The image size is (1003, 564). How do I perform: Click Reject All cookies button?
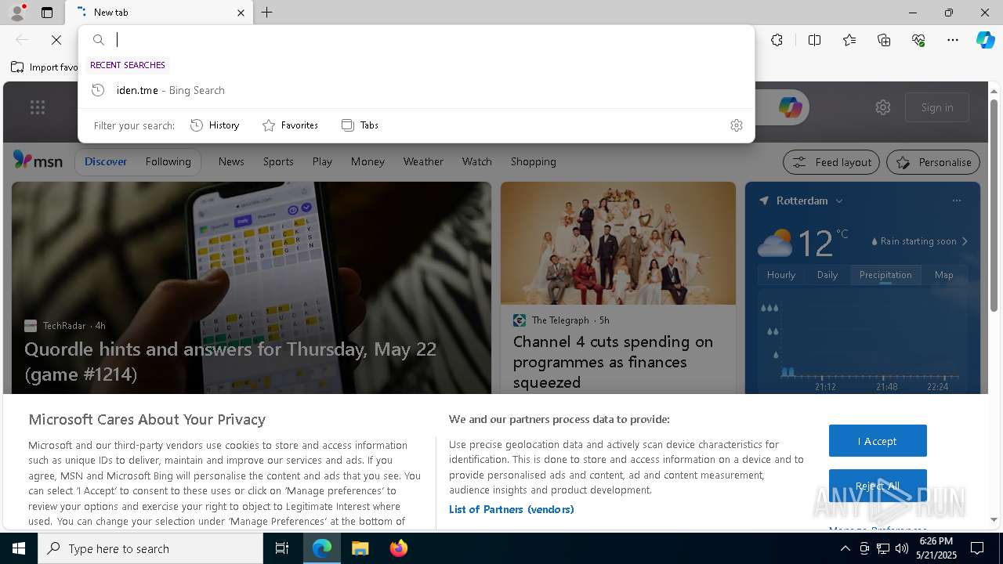point(878,486)
